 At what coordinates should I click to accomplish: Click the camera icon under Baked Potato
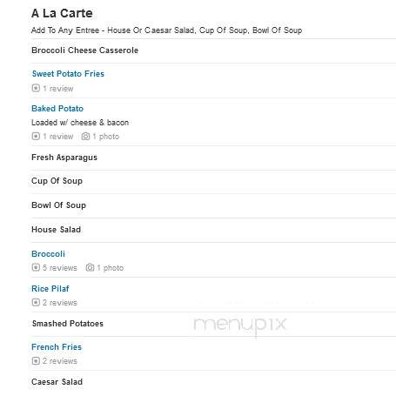click(x=85, y=136)
